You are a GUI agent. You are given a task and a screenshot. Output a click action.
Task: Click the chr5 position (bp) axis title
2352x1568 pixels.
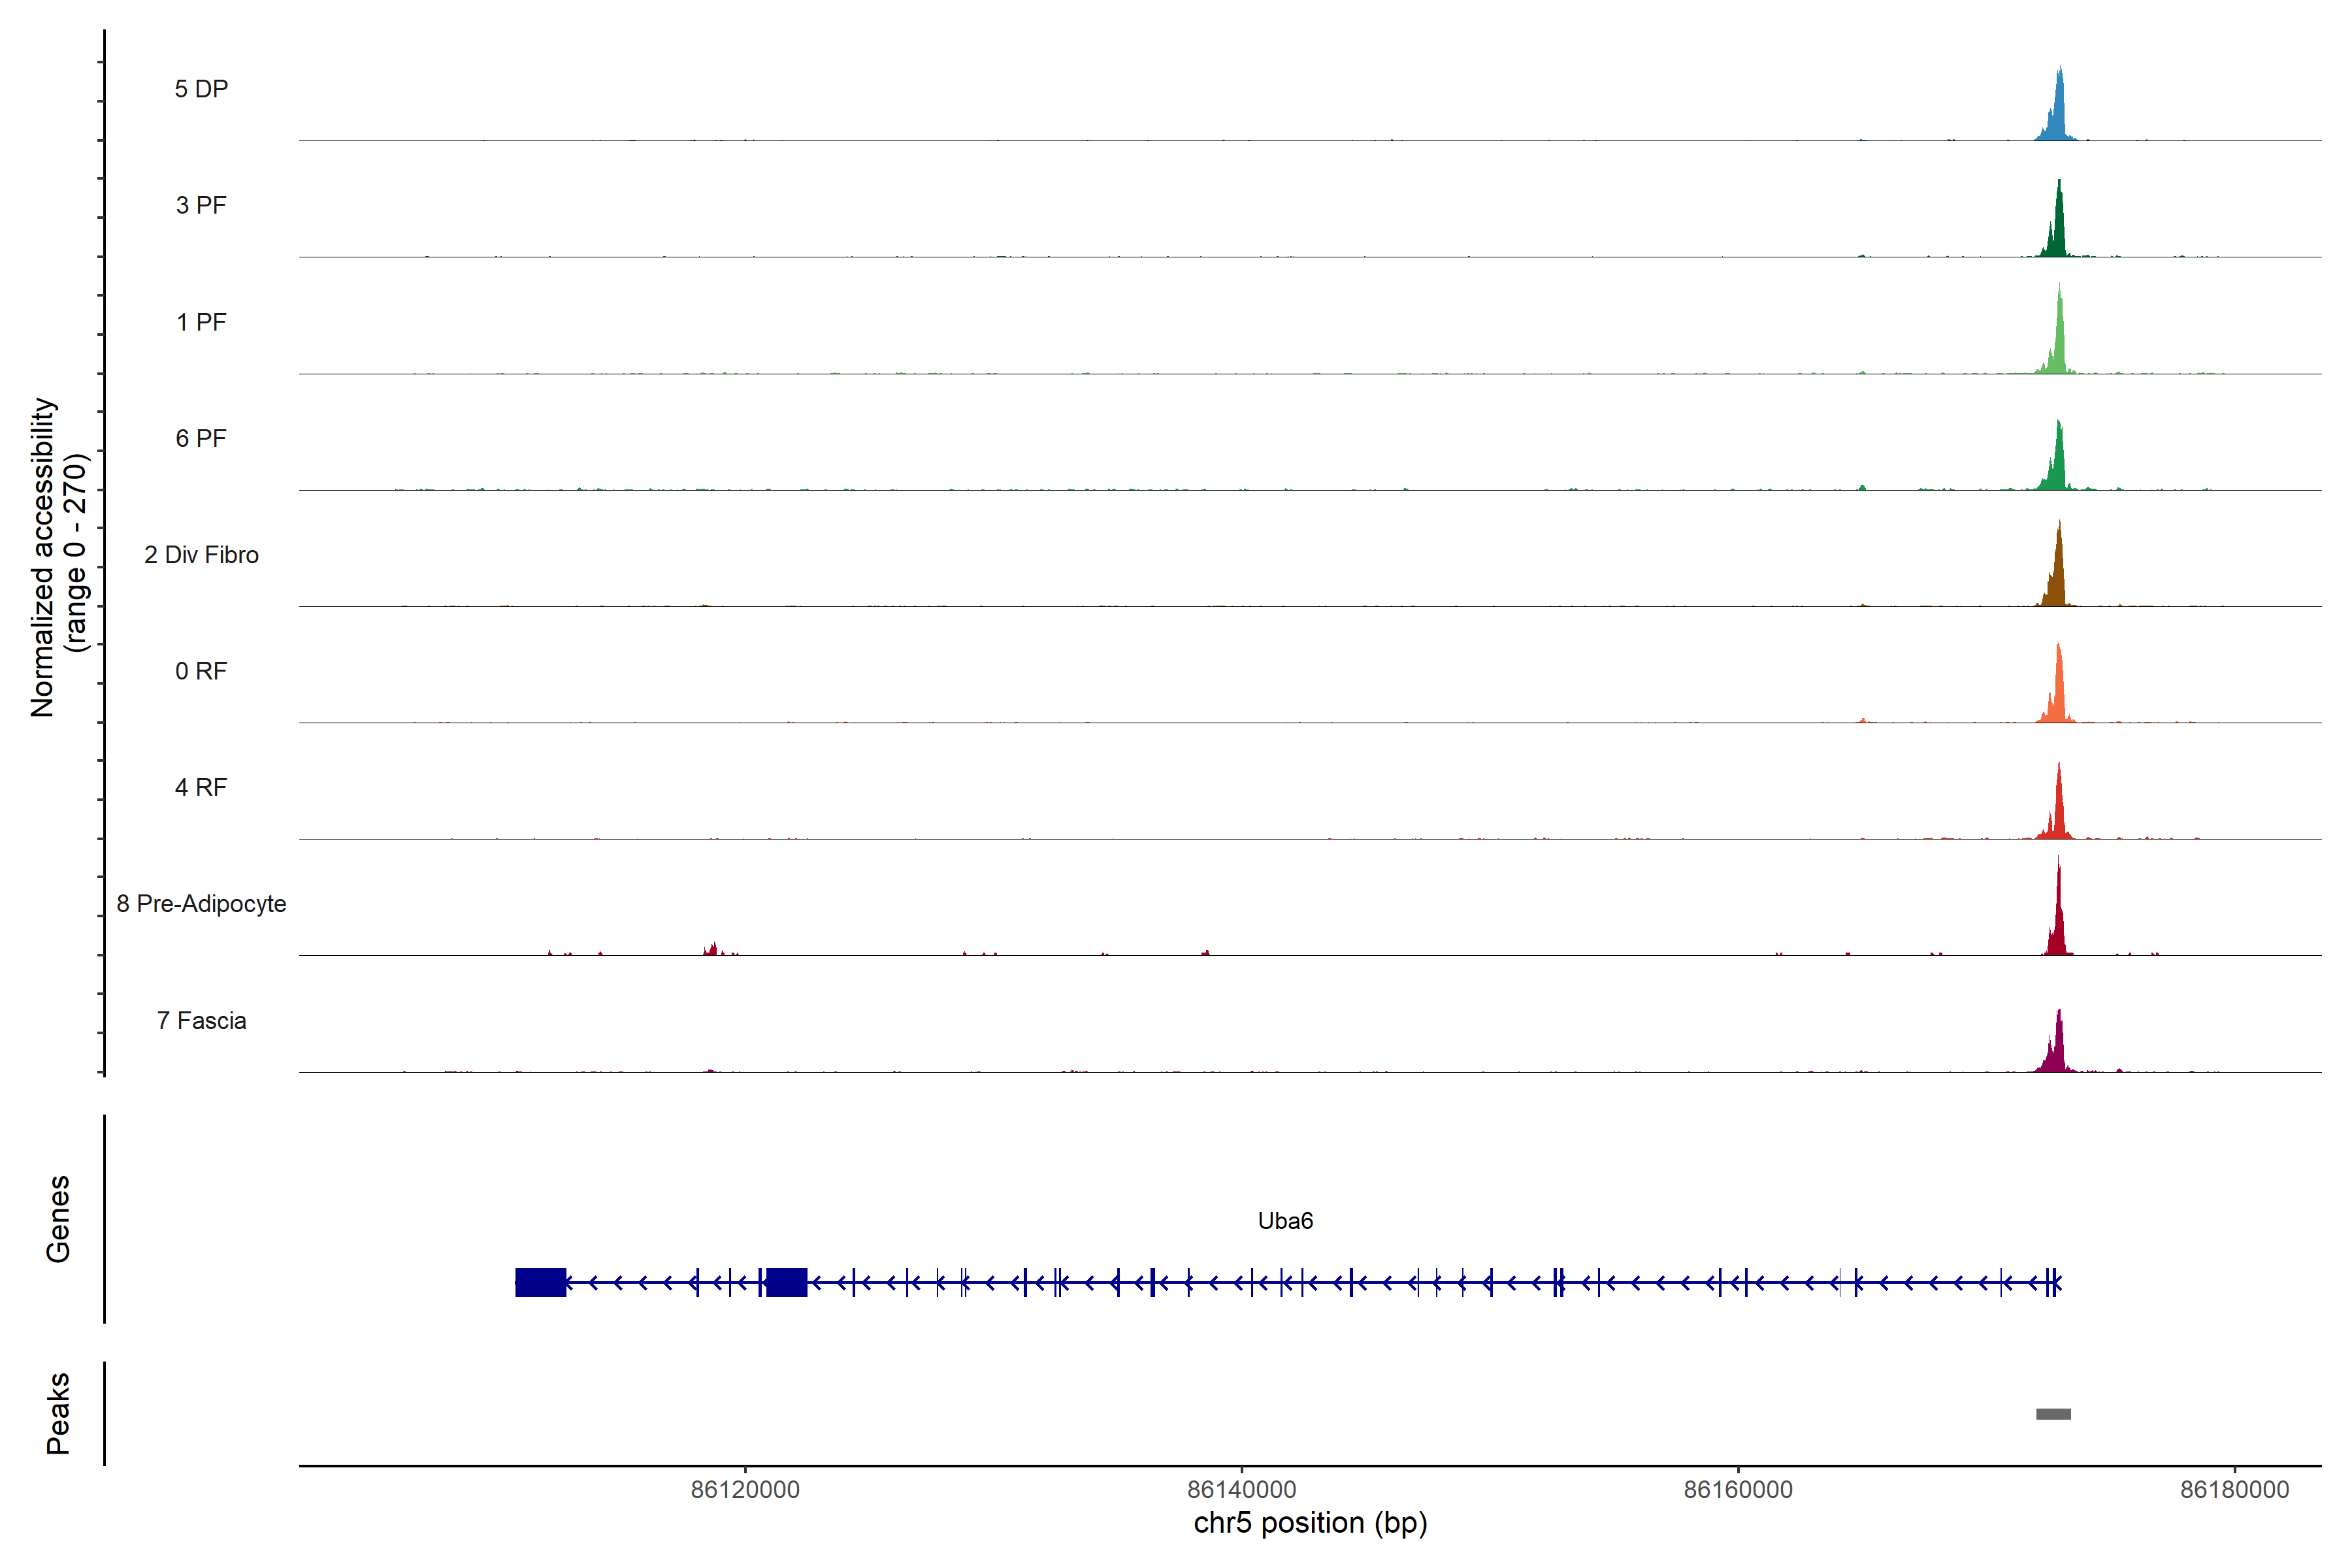[x=1310, y=1523]
